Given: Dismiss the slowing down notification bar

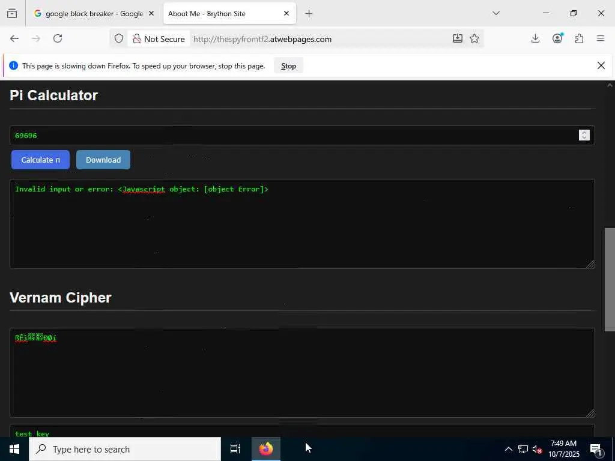Looking at the screenshot, I should (601, 65).
